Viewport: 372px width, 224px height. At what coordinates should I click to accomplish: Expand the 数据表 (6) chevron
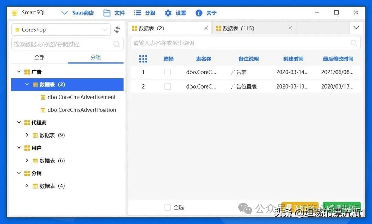tap(27, 160)
